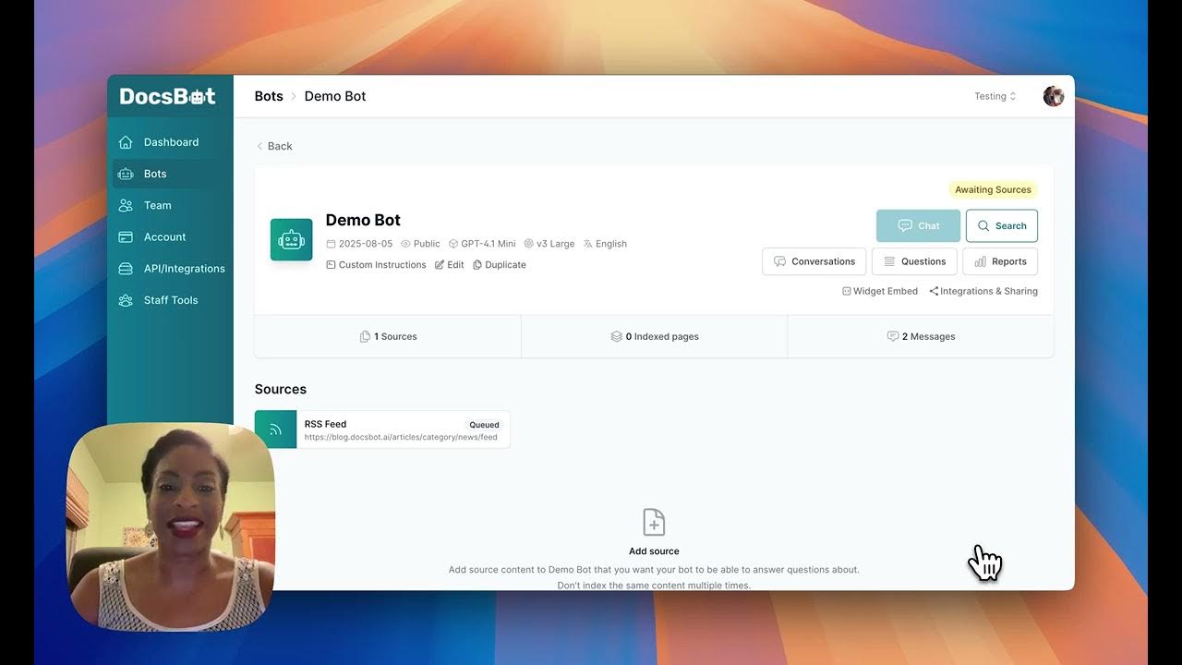Open Widget Embed

coord(879,291)
